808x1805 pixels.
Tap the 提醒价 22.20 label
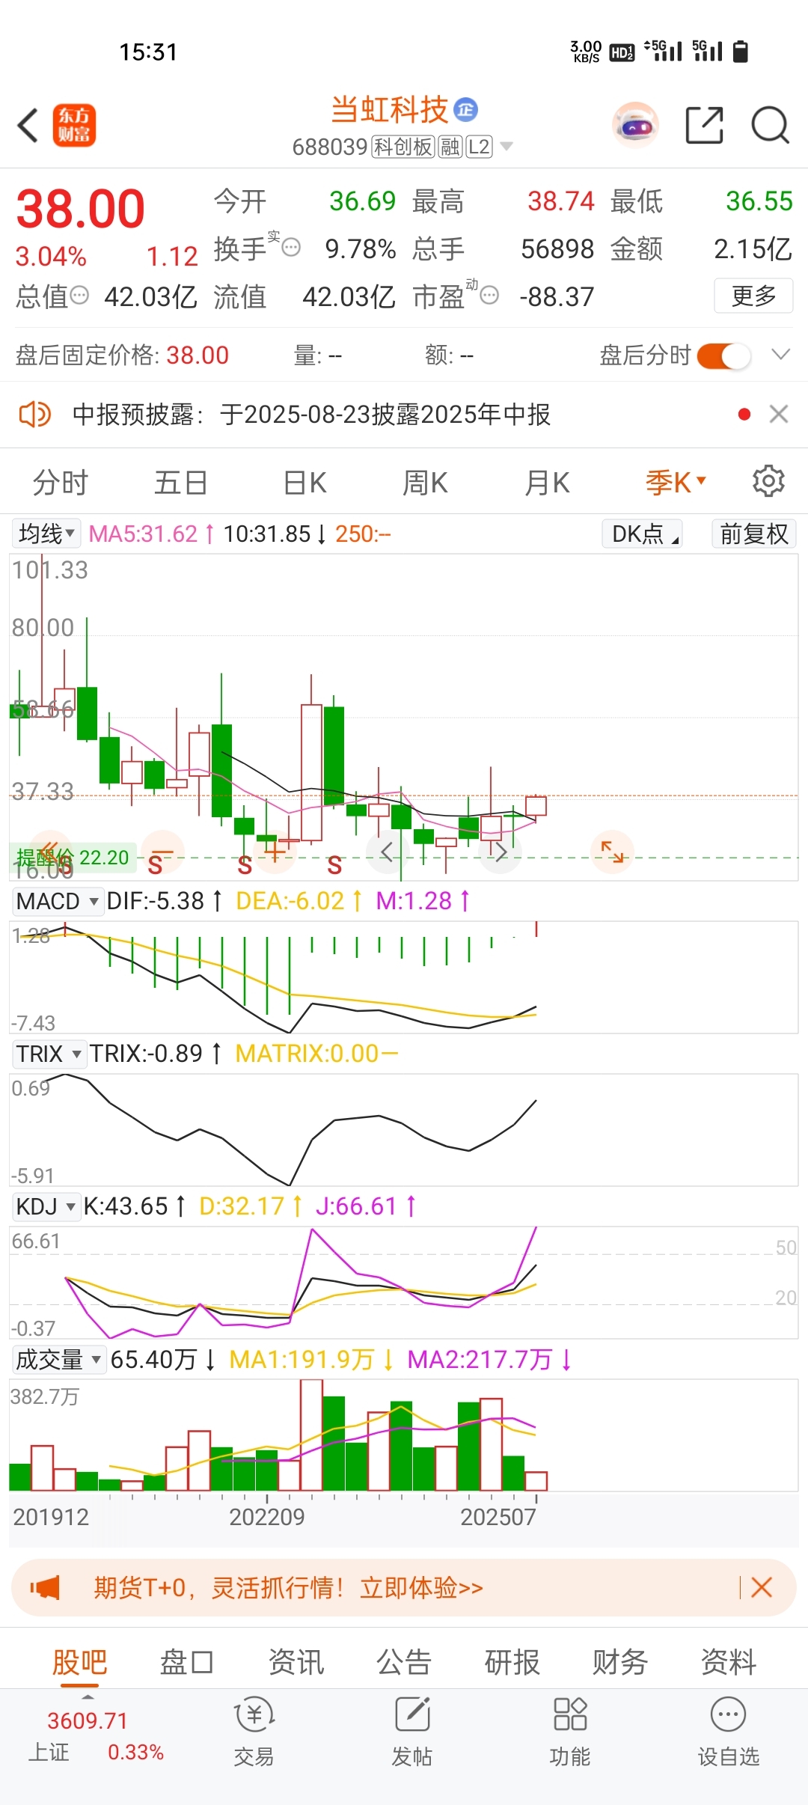(73, 858)
